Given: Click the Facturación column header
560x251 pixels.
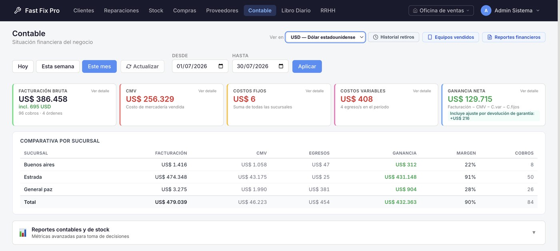Looking at the screenshot, I should pos(171,153).
